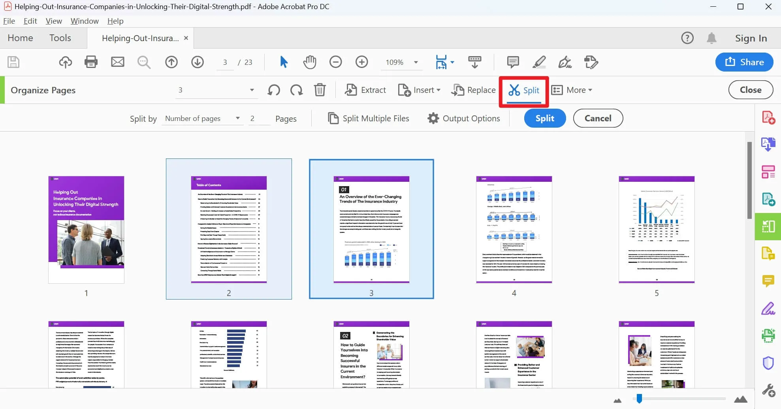Open the More options dropdown

572,90
